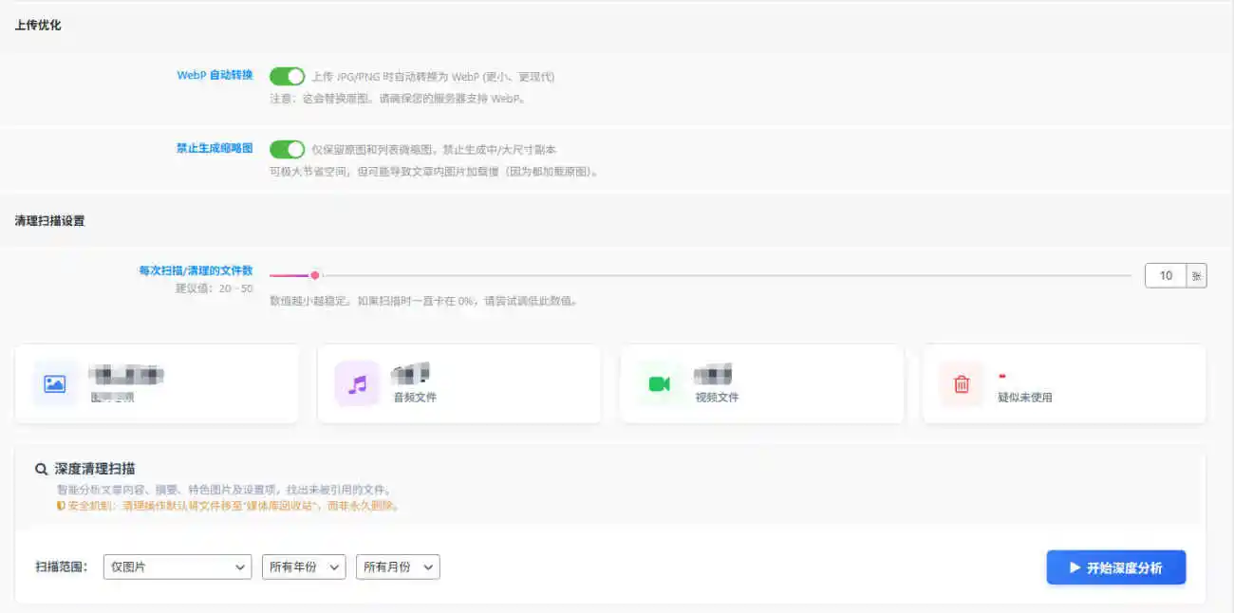
Task: Click the red trash icon on 疑似未使用 card
Action: [962, 383]
